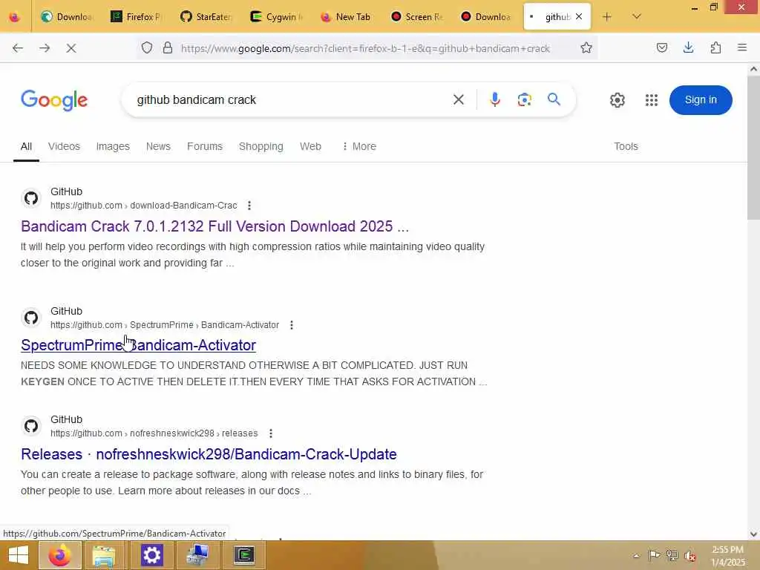This screenshot has width=760, height=570.
Task: Open File Explorer from the taskbar
Action: point(104,555)
